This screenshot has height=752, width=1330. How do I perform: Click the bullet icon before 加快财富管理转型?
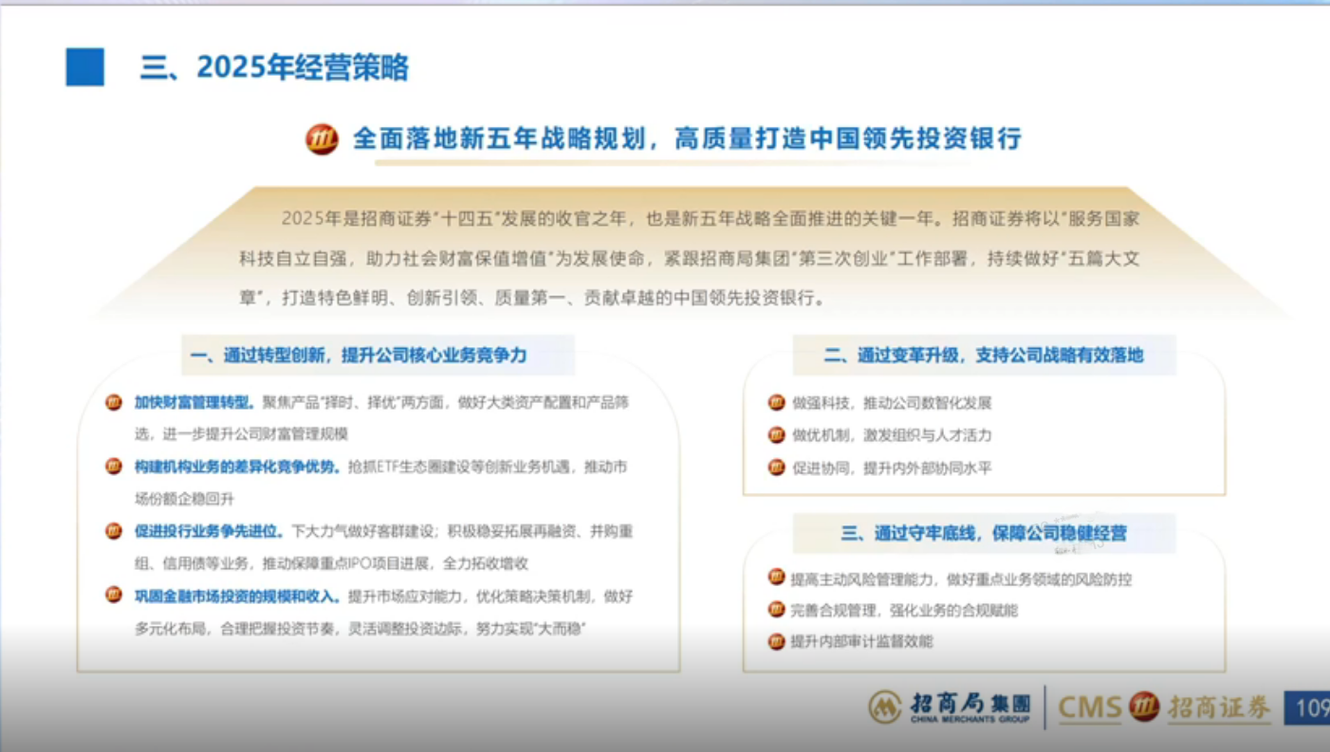(113, 402)
